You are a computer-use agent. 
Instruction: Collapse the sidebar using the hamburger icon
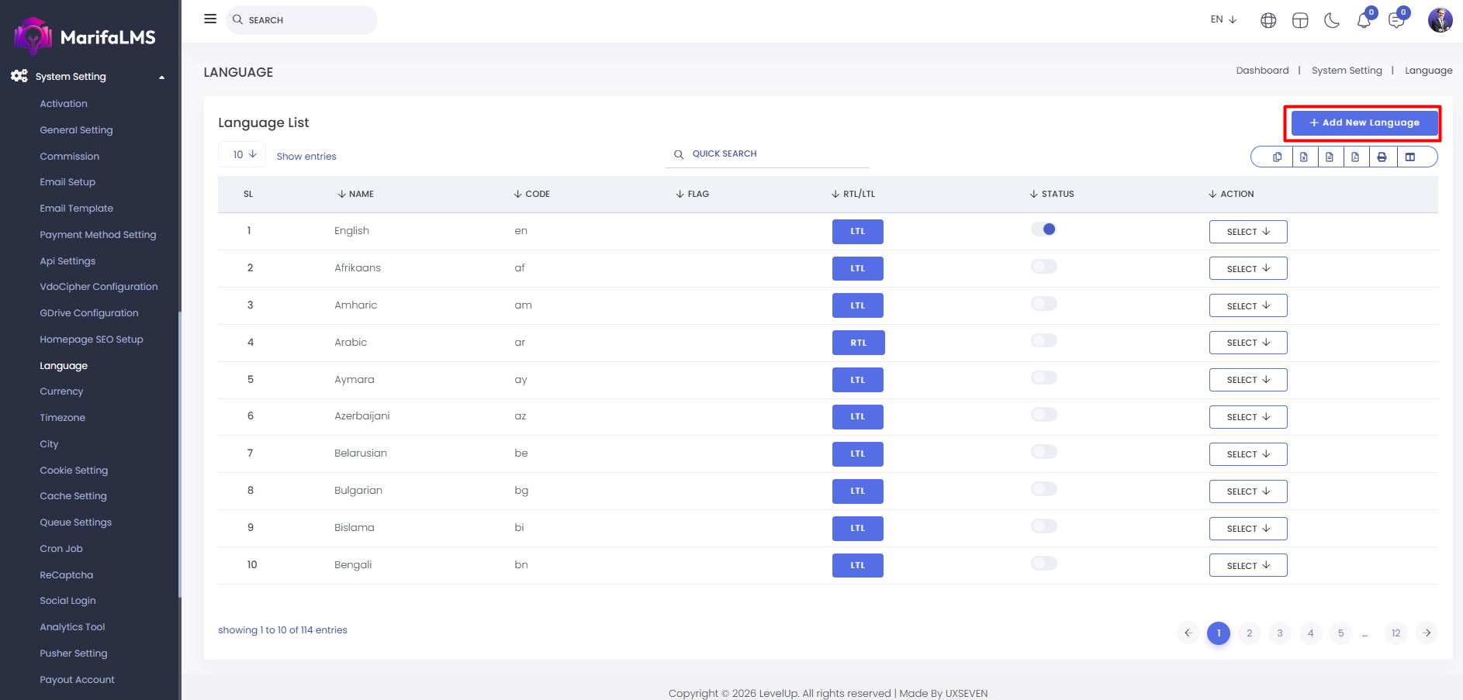(x=210, y=19)
